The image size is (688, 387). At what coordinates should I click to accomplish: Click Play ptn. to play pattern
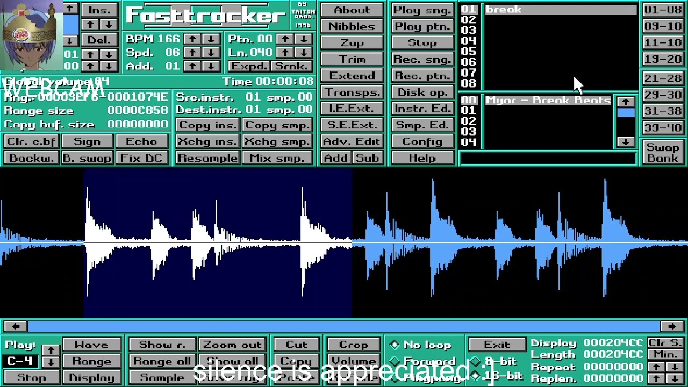click(x=422, y=26)
